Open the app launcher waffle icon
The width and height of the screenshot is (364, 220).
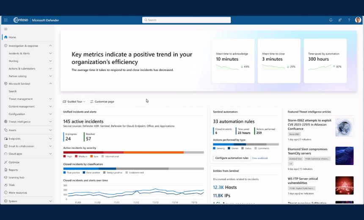click(x=6, y=20)
